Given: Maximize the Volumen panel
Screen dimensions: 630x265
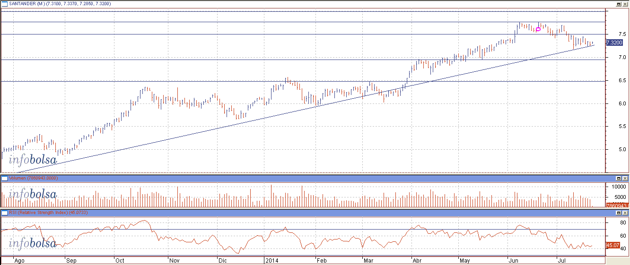Looking at the screenshot, I should pos(619,179).
